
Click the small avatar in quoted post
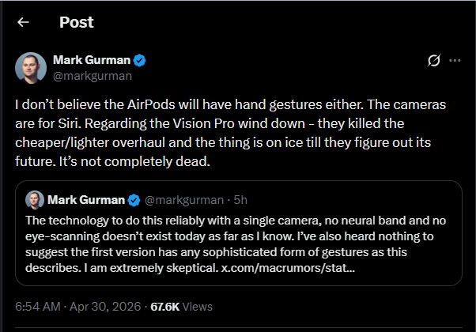click(34, 199)
